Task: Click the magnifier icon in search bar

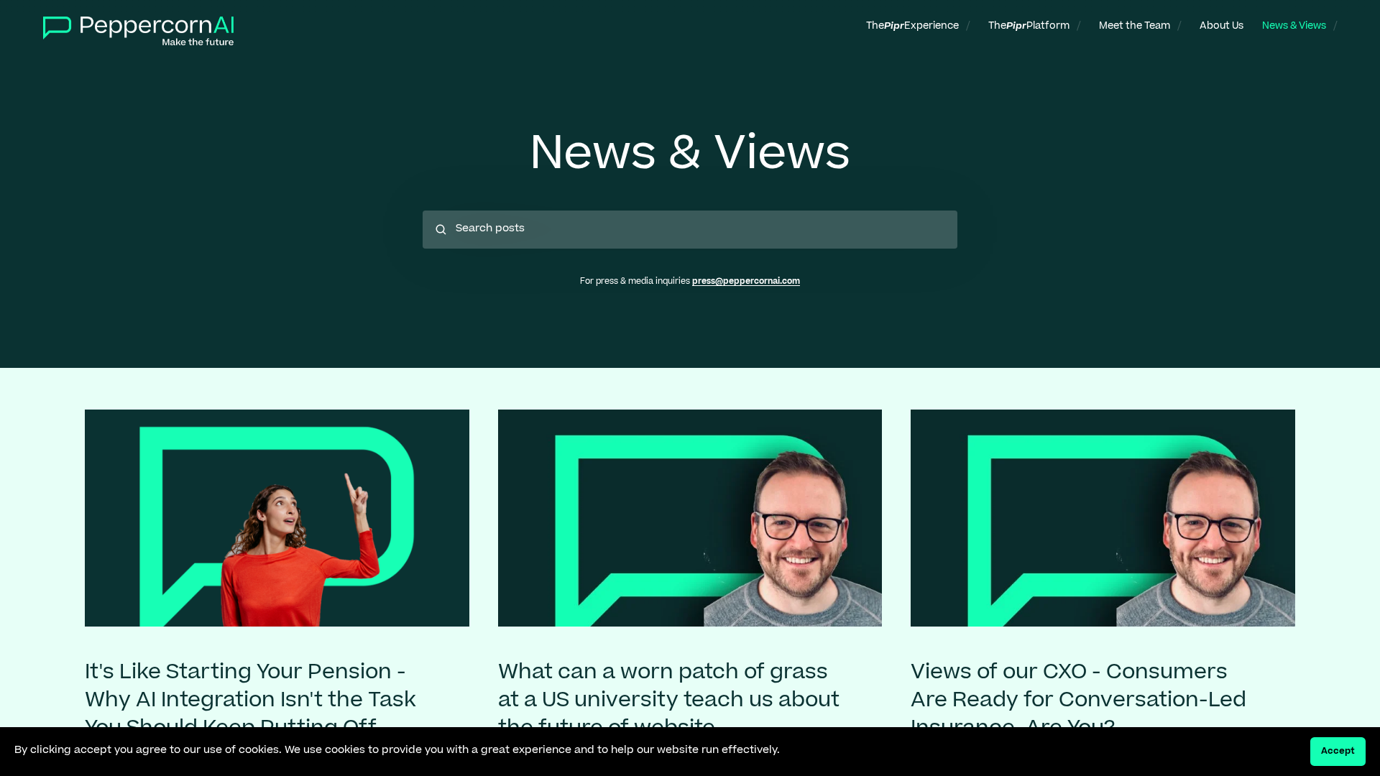Action: tap(441, 230)
